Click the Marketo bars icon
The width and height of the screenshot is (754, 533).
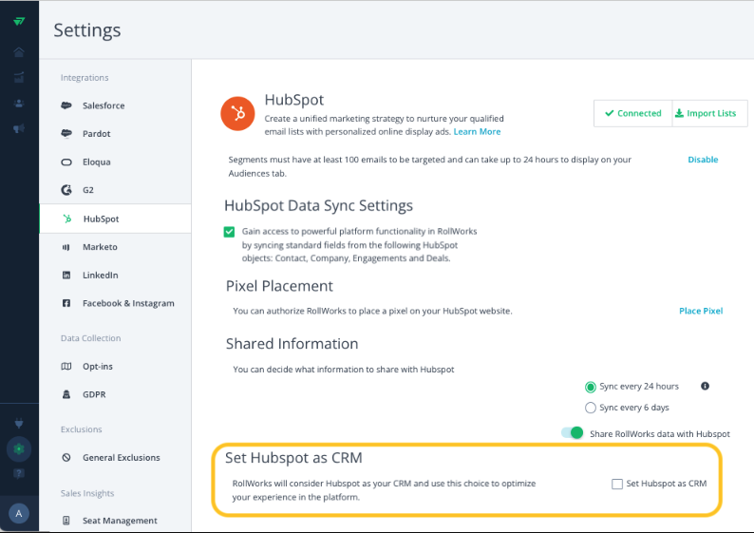pos(66,247)
